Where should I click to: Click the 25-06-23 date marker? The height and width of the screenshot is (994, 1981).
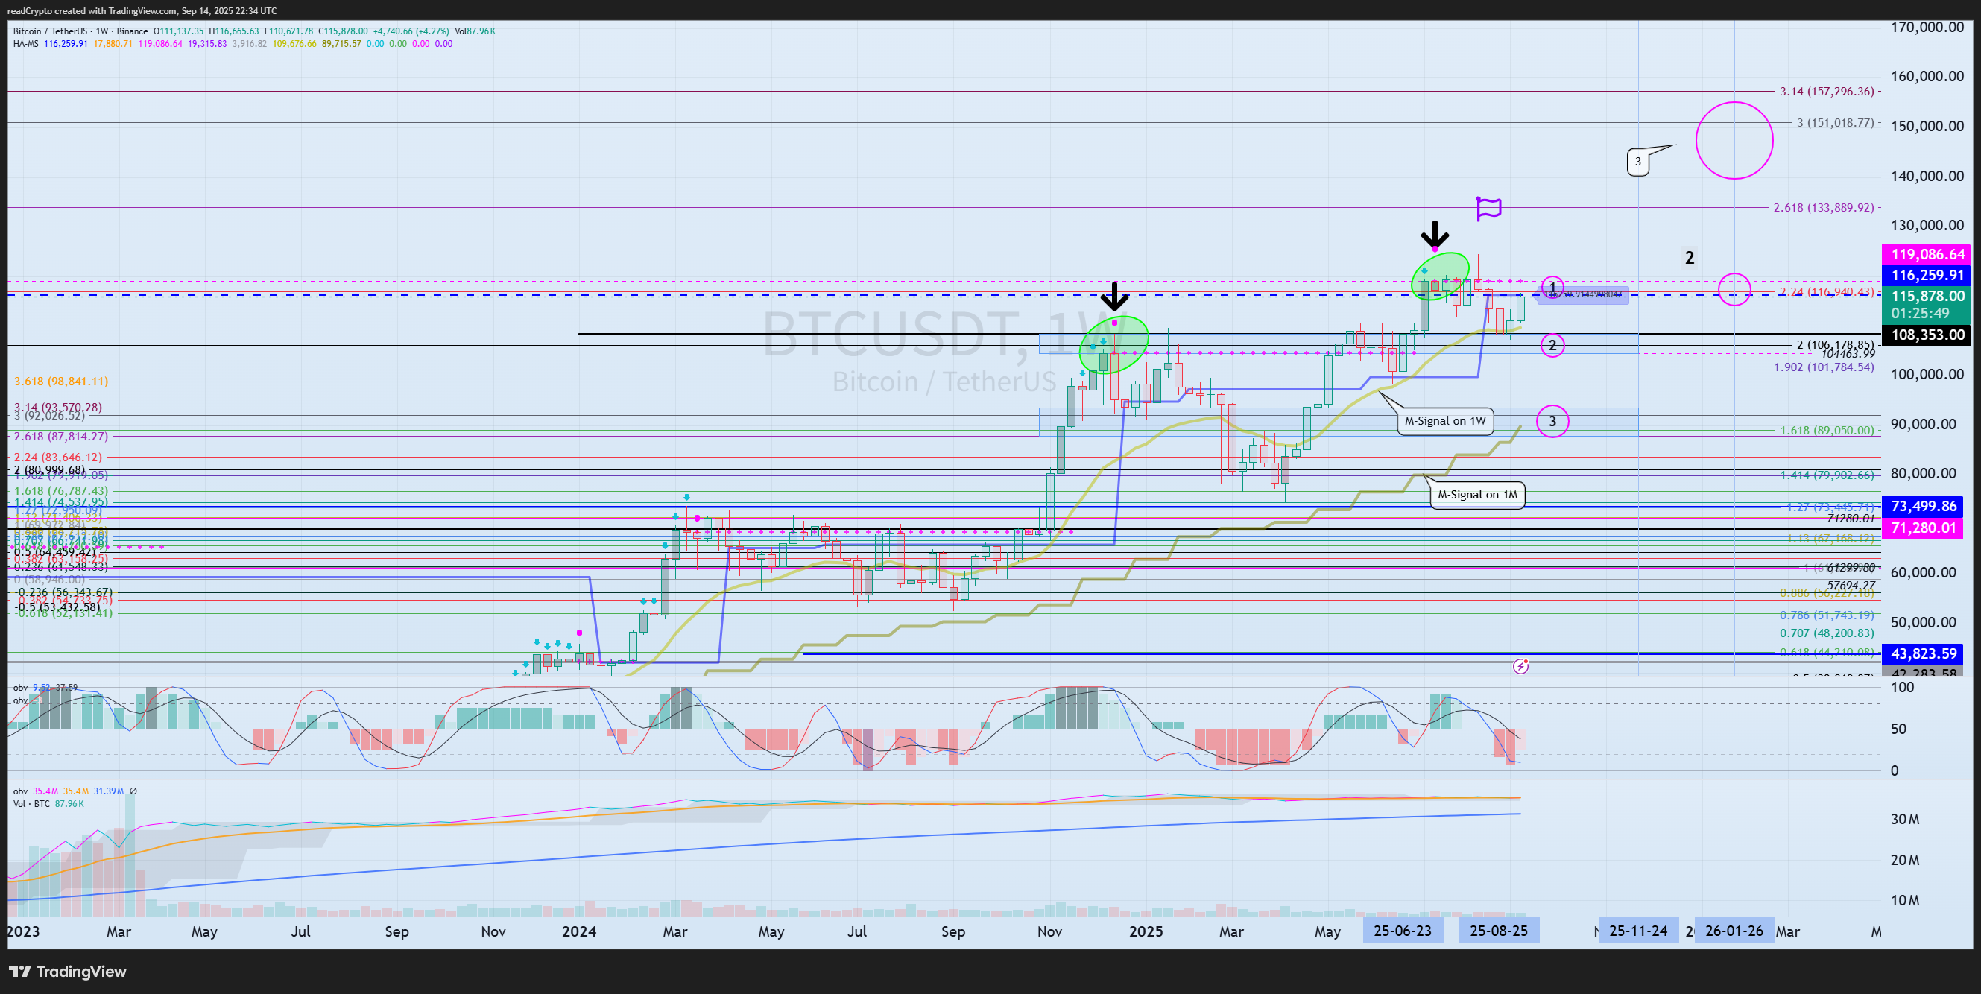coord(1403,930)
